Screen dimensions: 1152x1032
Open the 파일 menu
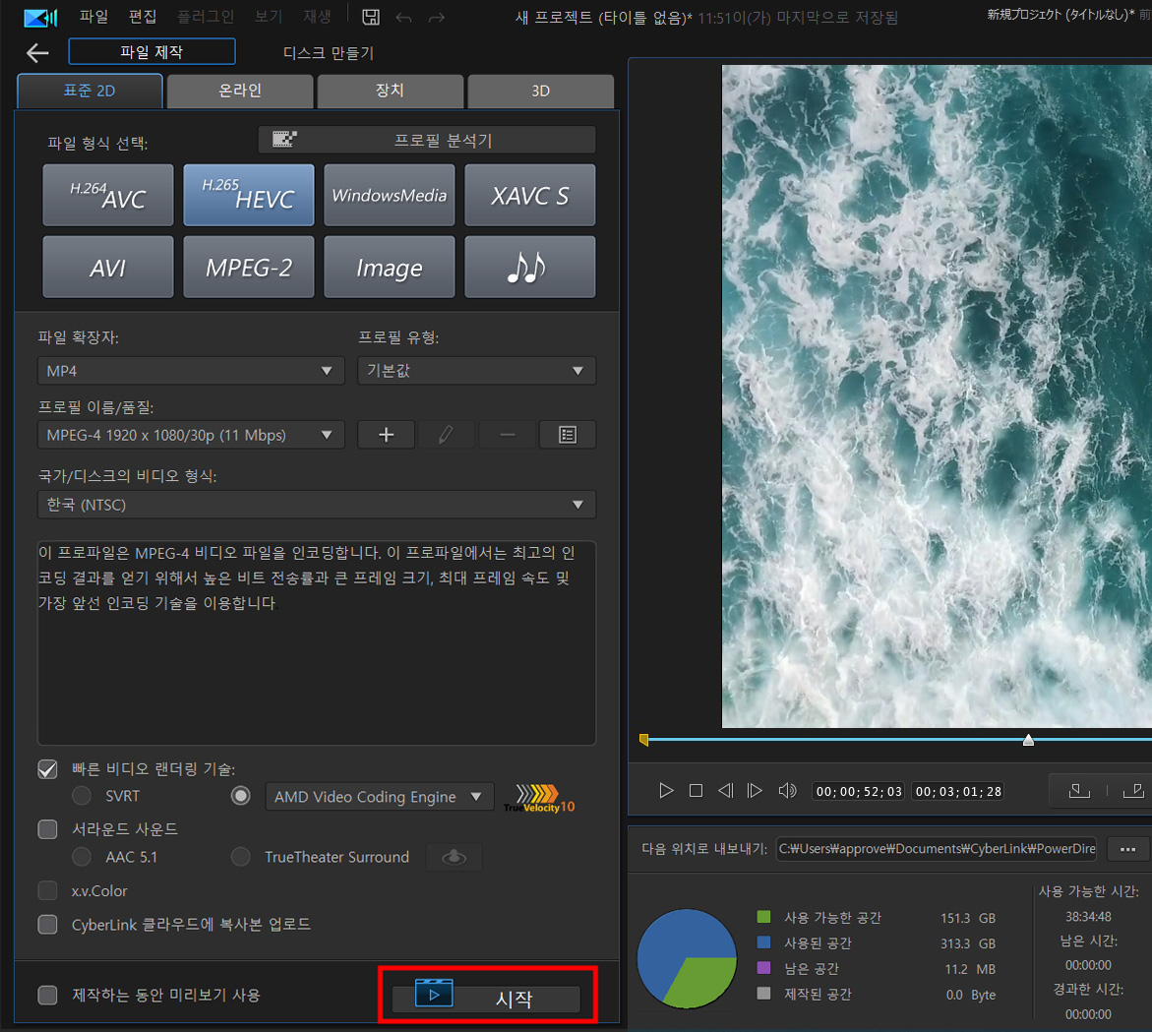click(x=94, y=16)
